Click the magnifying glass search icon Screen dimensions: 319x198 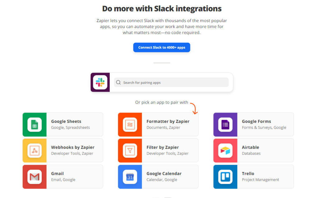[x=118, y=82]
